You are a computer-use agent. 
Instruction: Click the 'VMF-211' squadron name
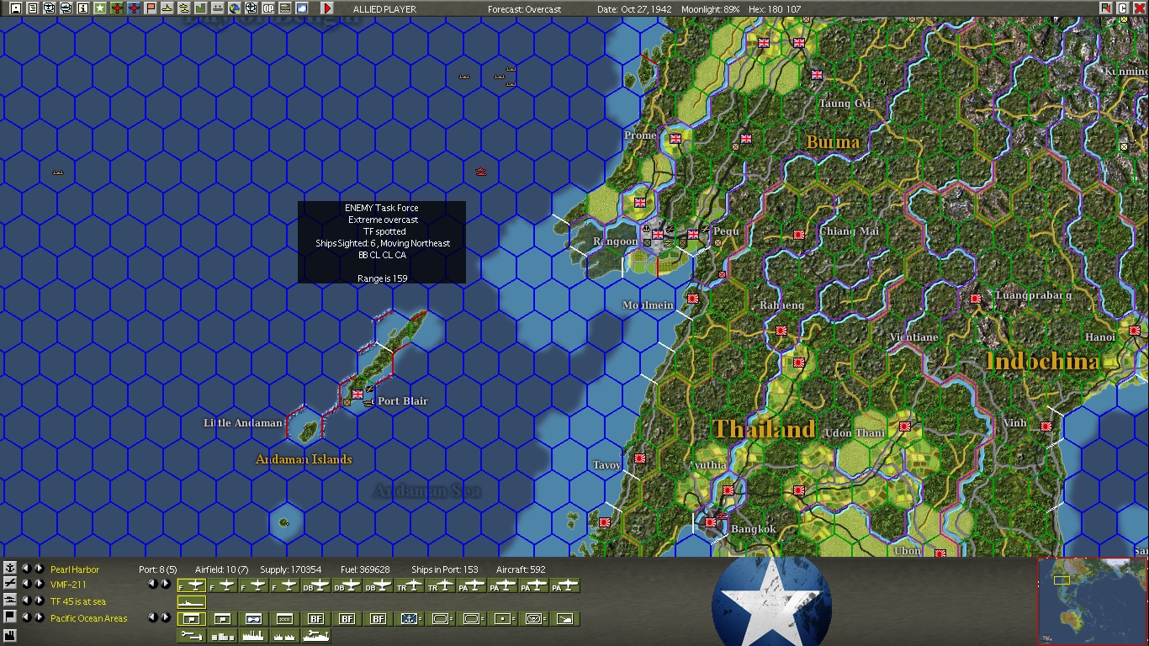pos(68,585)
